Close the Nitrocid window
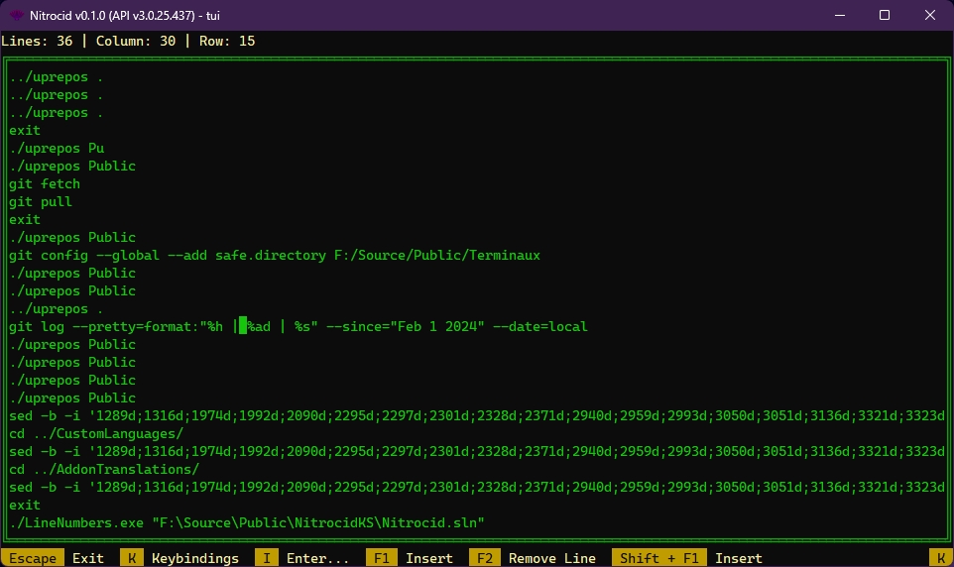Screen dimensions: 954x567 click(x=930, y=15)
